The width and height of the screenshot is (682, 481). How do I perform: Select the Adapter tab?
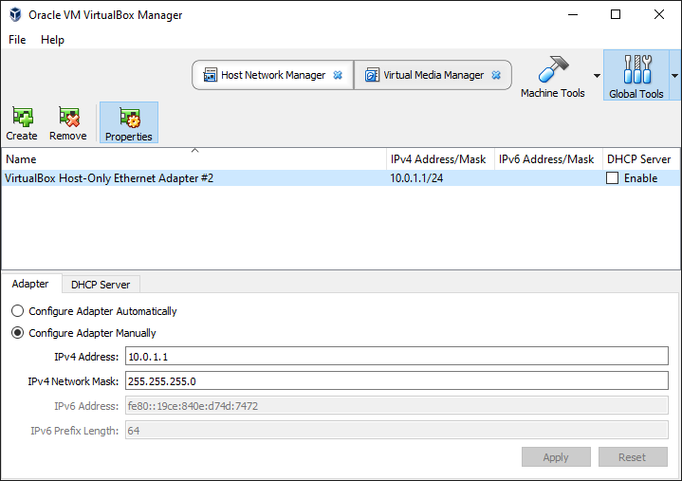point(30,284)
